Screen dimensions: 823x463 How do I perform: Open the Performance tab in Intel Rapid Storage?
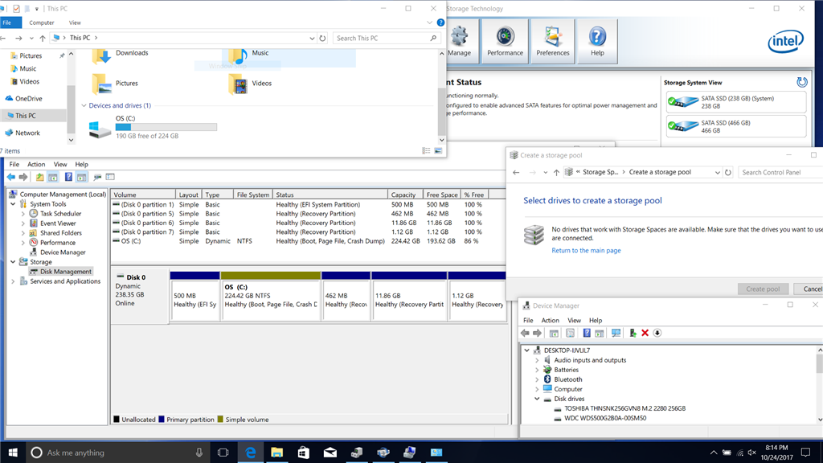(x=505, y=41)
